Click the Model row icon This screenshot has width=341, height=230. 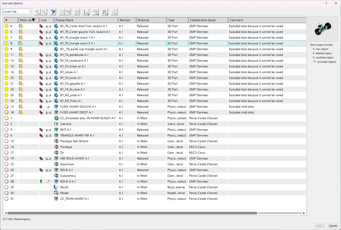click(x=56, y=193)
